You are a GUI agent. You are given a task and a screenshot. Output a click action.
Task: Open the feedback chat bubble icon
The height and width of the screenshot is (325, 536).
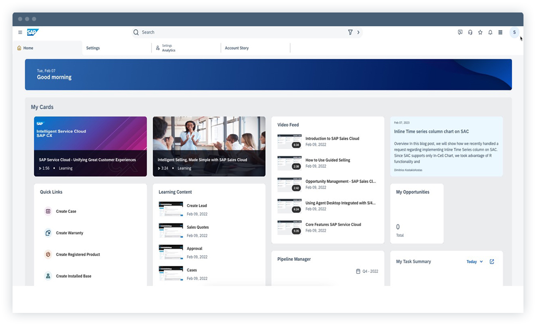(460, 32)
